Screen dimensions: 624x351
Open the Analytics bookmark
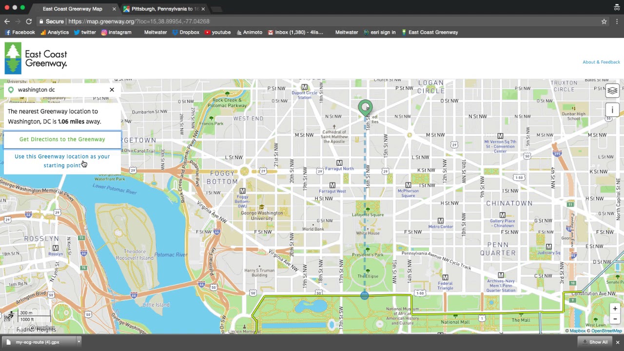click(55, 32)
